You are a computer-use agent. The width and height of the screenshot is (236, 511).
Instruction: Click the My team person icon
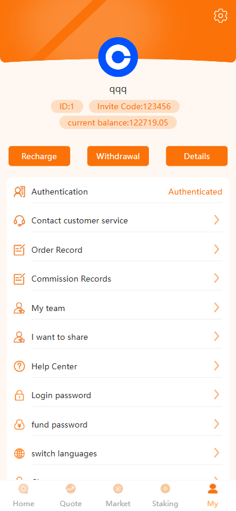click(x=19, y=308)
